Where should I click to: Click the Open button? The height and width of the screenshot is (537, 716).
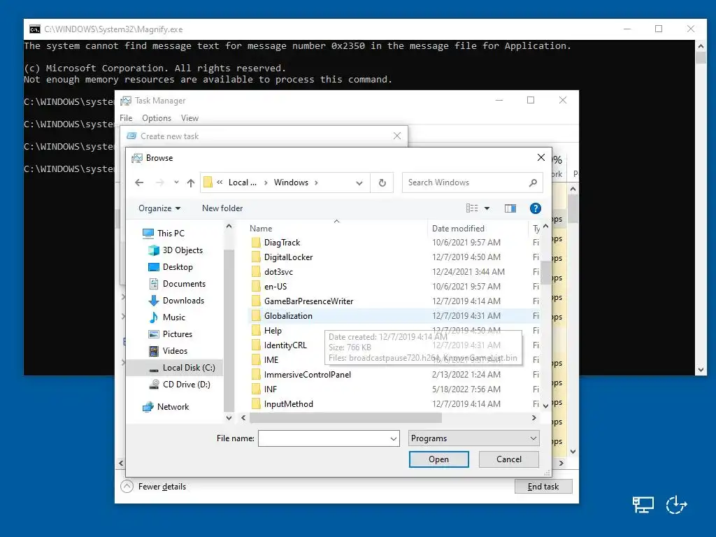point(439,459)
